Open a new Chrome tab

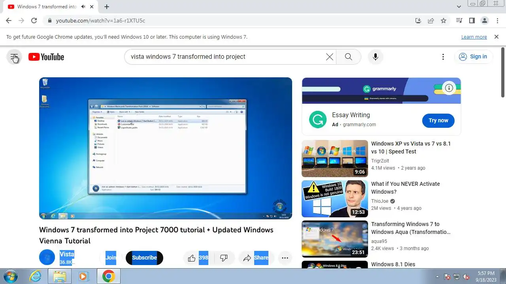(x=107, y=7)
